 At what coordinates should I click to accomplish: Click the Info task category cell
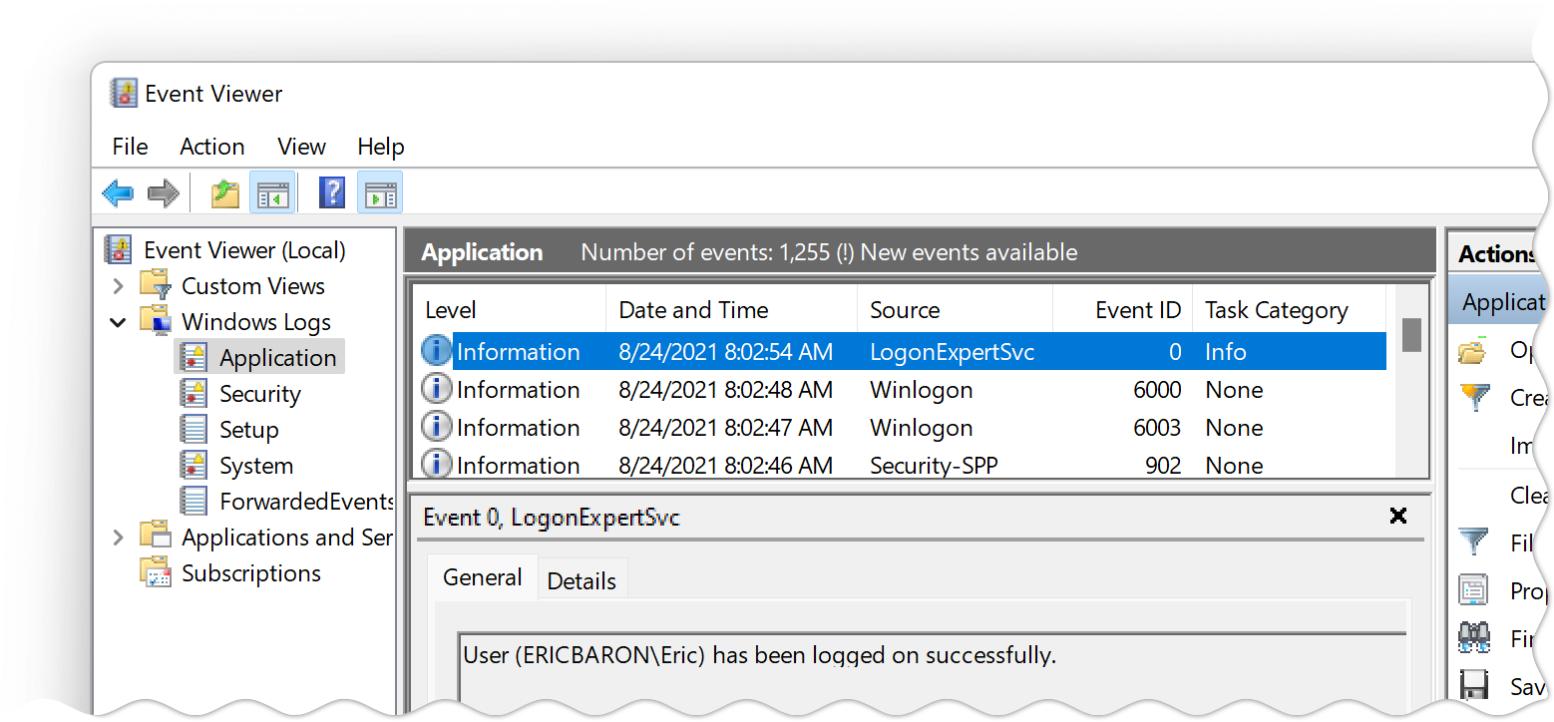[1226, 351]
